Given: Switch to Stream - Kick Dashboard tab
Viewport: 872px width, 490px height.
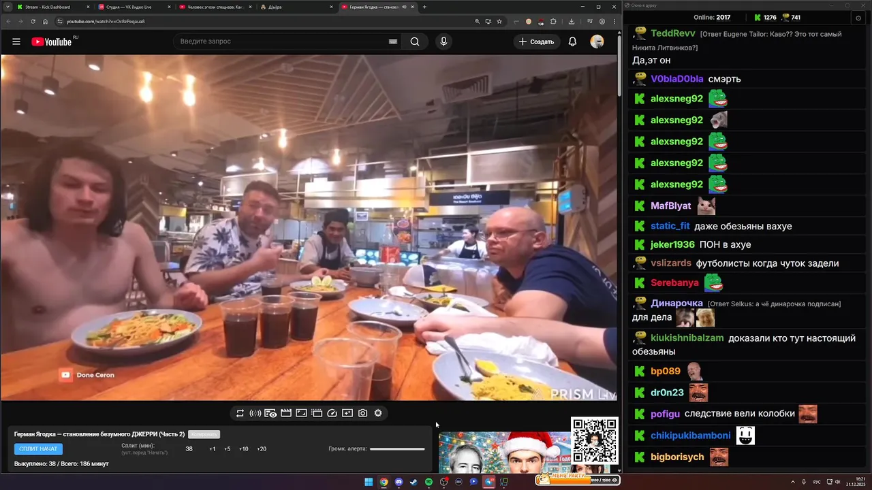Looking at the screenshot, I should [x=53, y=7].
